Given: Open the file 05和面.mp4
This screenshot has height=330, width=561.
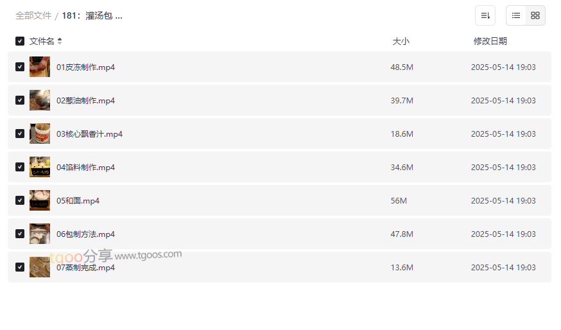Looking at the screenshot, I should tap(78, 200).
